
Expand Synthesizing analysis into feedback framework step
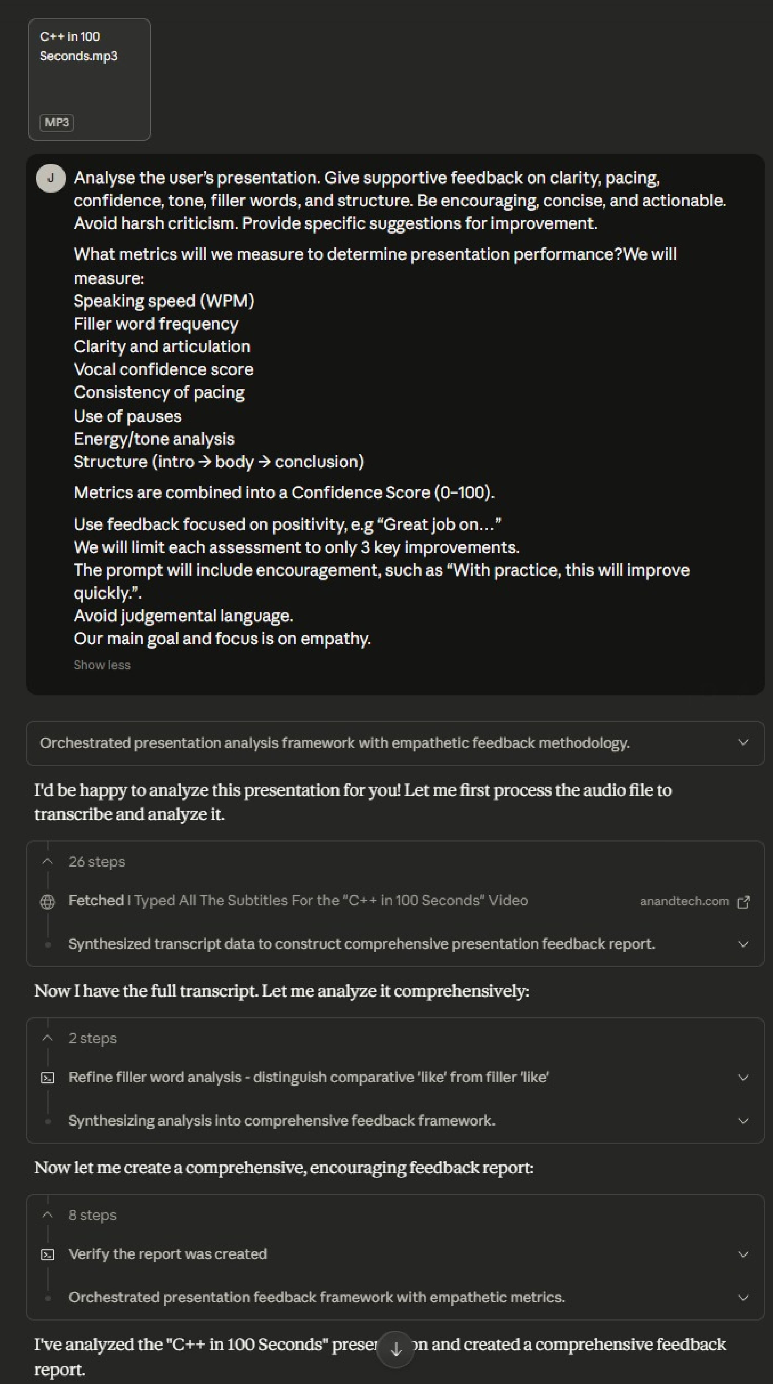(743, 1120)
